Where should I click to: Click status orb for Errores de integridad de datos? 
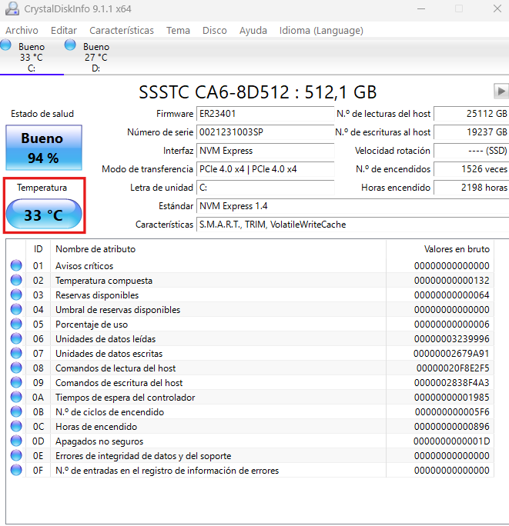[x=16, y=455]
